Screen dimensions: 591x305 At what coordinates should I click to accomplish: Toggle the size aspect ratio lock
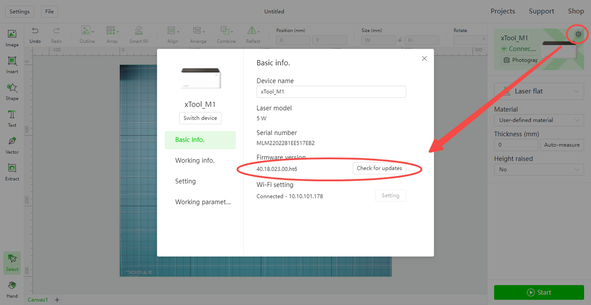pos(400,40)
